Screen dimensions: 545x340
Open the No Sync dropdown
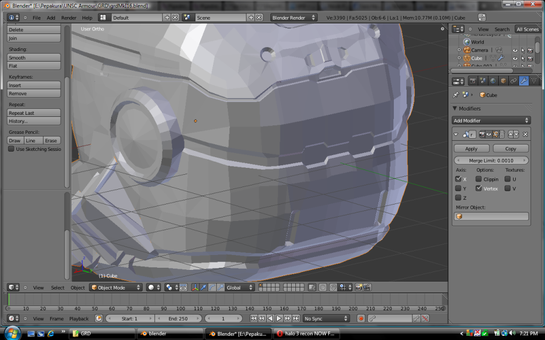[x=325, y=318]
